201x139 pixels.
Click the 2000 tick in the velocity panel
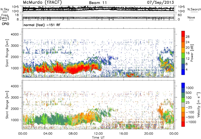15,109
